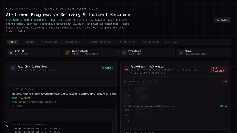The width and height of the screenshot is (237, 133).
Task: Click the 356 ms latency value
Action: (223, 106)
